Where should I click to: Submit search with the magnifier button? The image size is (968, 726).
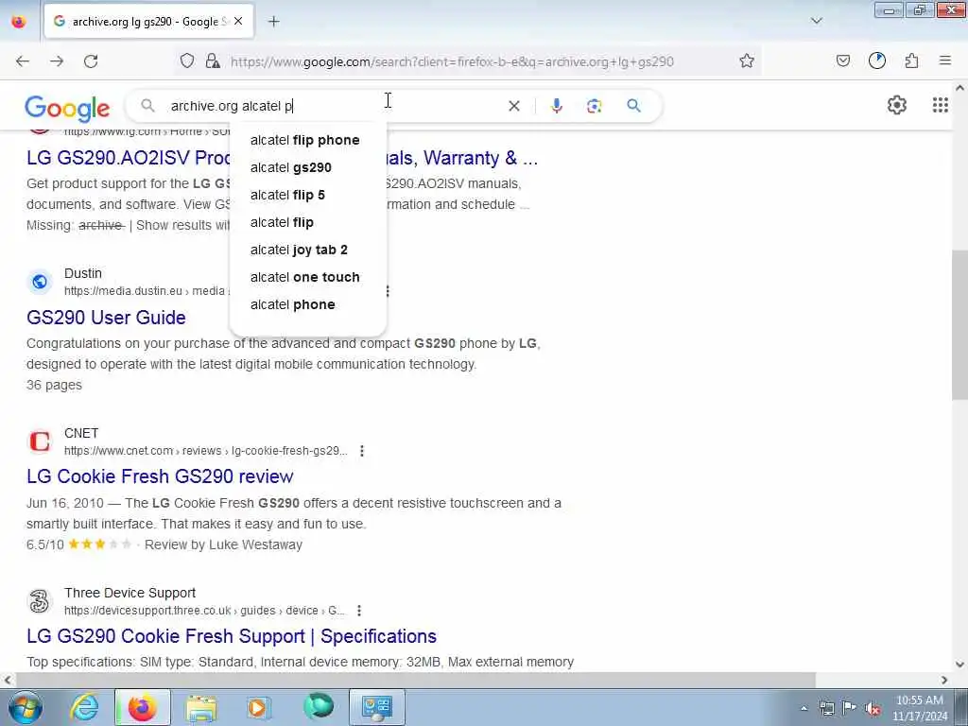(633, 106)
